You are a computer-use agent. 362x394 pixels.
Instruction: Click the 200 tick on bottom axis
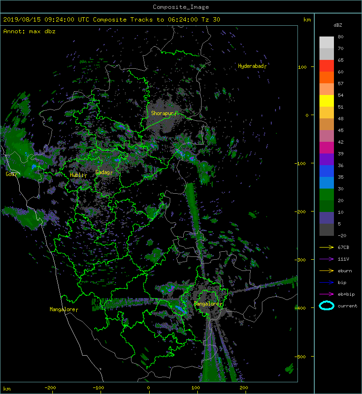(x=244, y=388)
